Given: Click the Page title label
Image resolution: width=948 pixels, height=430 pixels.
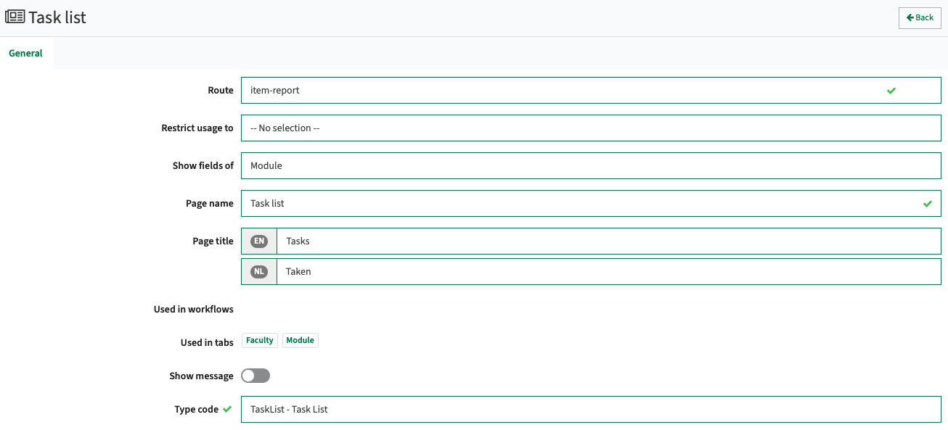Looking at the screenshot, I should click(x=213, y=241).
